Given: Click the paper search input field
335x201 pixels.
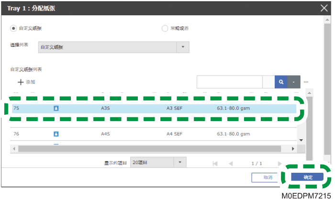Looking at the screenshot, I should point(229,82).
